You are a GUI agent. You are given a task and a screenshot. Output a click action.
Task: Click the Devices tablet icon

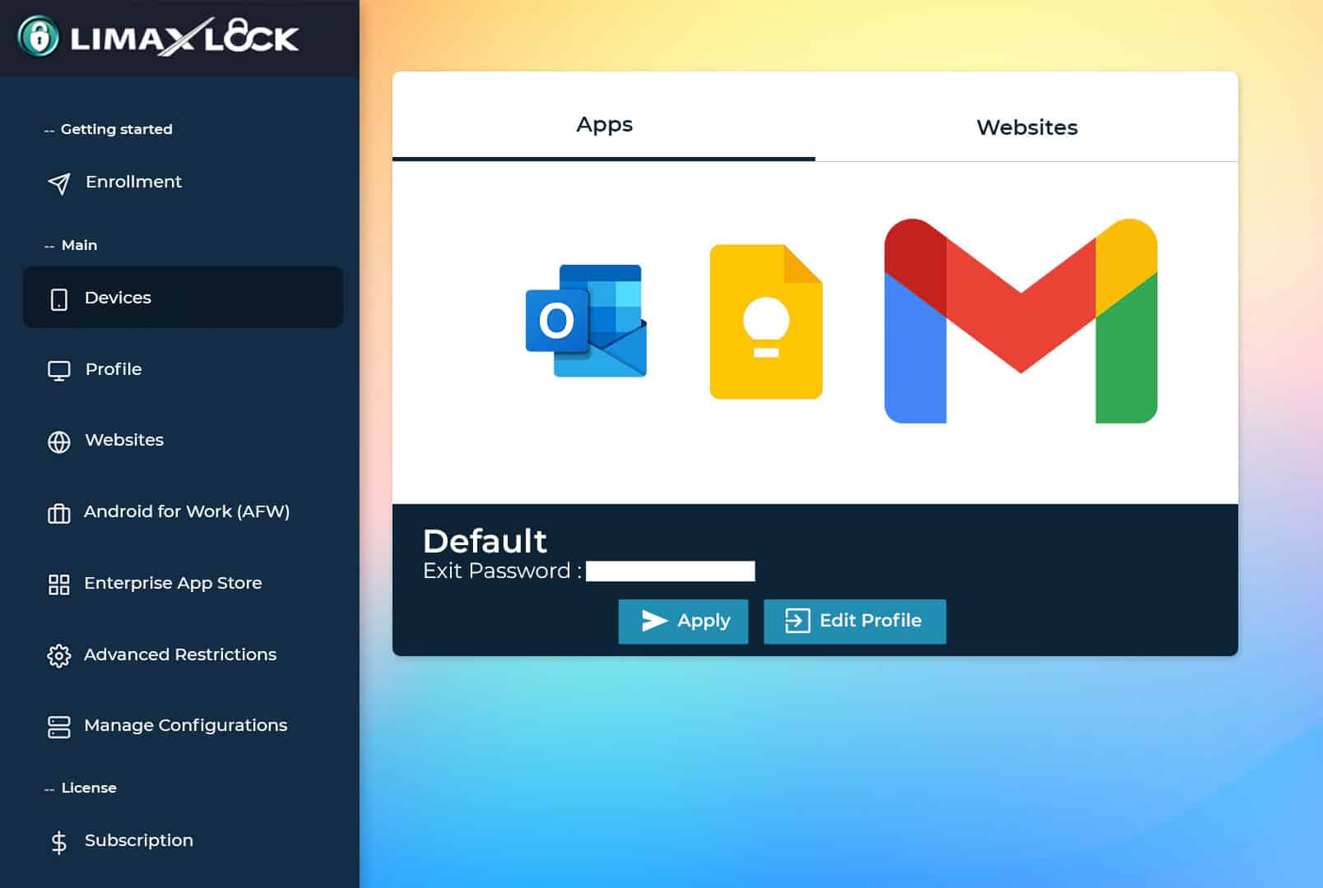tap(59, 299)
